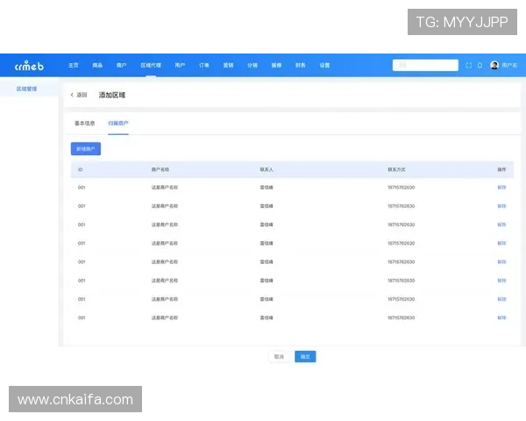The width and height of the screenshot is (526, 421).
Task: Open the 装修 menu
Action: tap(276, 65)
